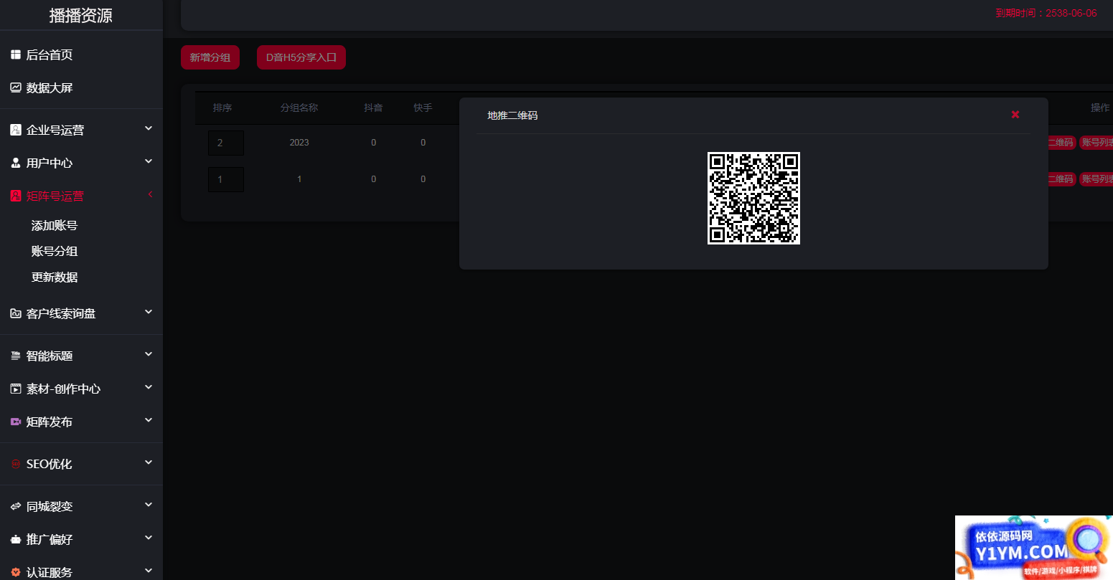Click the sort input containing 2
The width and height of the screenshot is (1113, 580).
point(226,143)
